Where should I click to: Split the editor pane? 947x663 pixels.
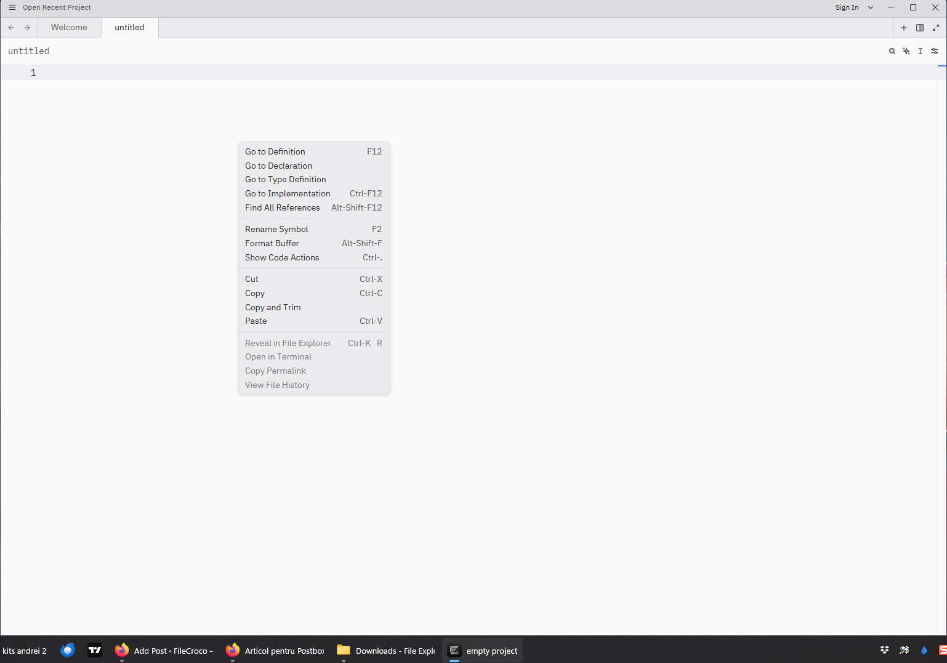pos(920,28)
